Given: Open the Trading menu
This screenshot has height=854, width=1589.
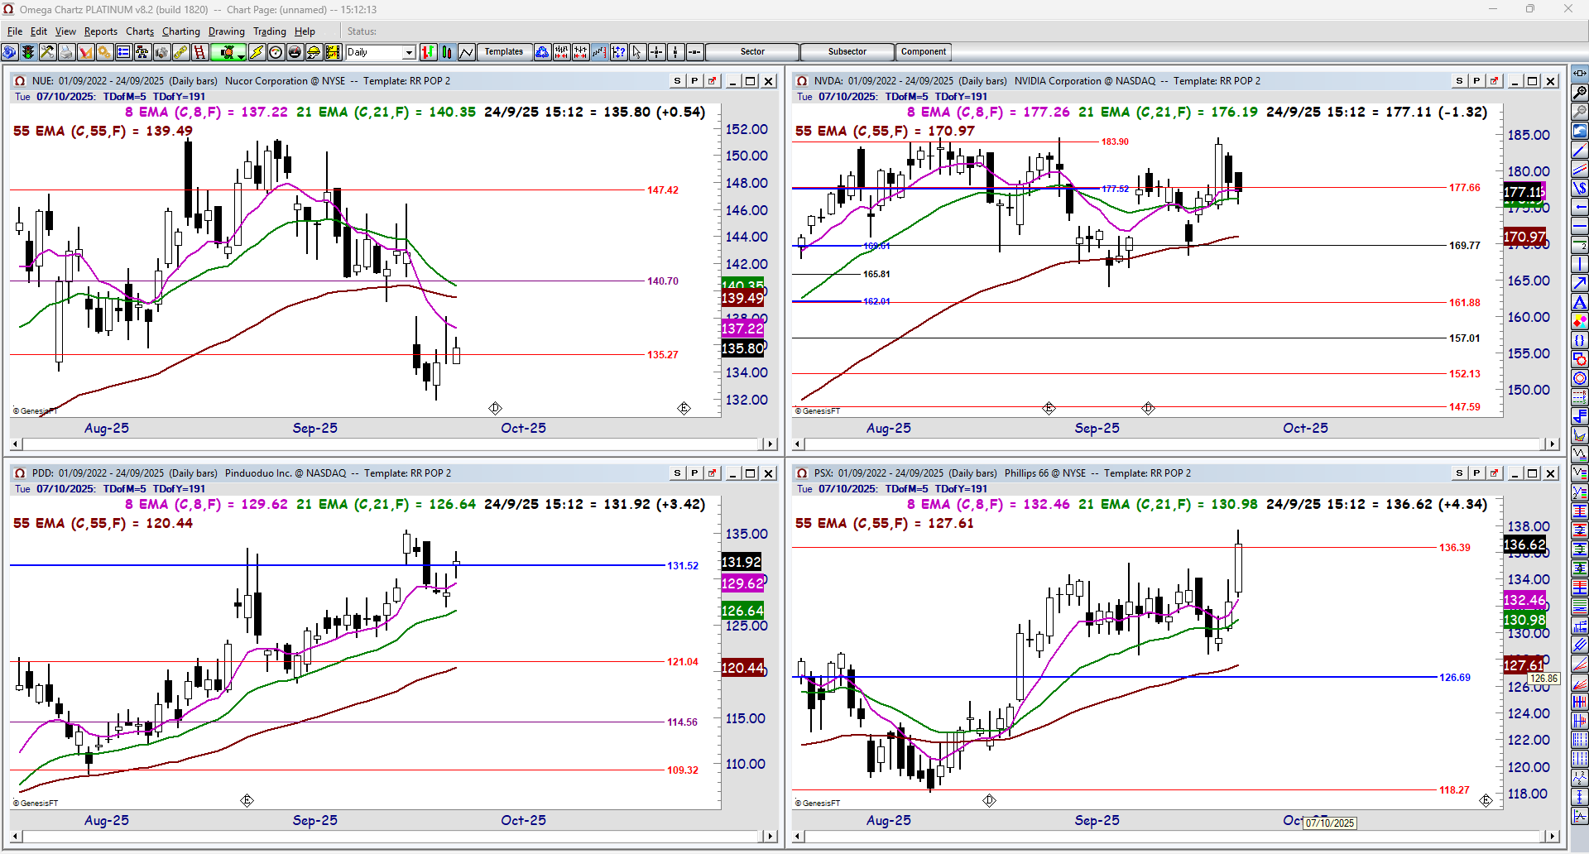Looking at the screenshot, I should tap(270, 31).
